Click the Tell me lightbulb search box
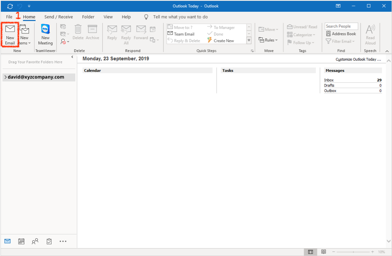Image resolution: width=392 pixels, height=256 pixels. tap(180, 17)
